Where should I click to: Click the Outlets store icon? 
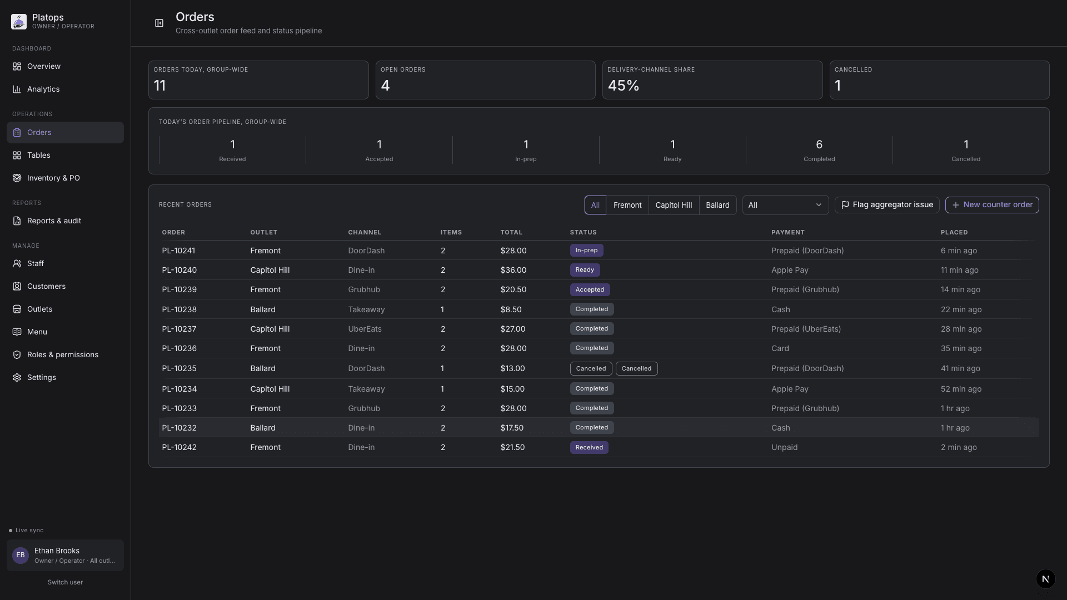17,309
